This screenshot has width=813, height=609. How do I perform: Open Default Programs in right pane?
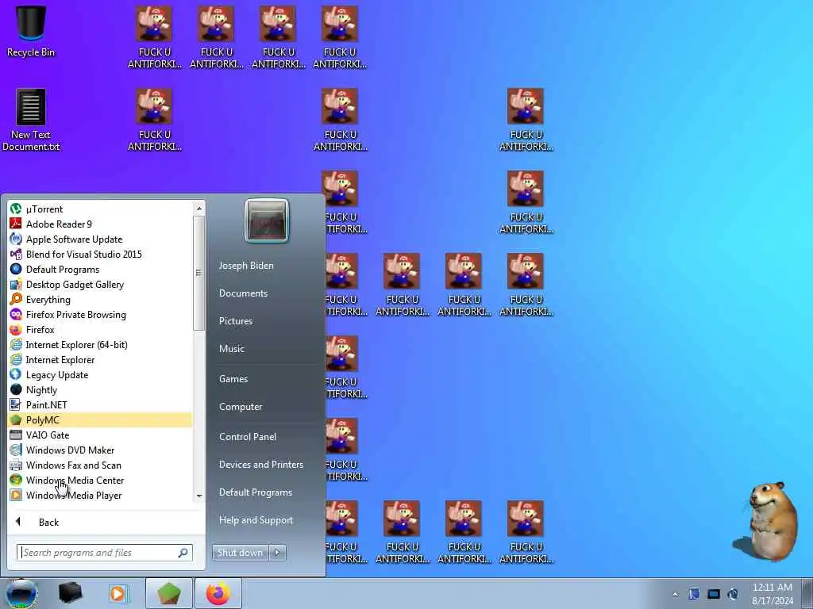[256, 492]
